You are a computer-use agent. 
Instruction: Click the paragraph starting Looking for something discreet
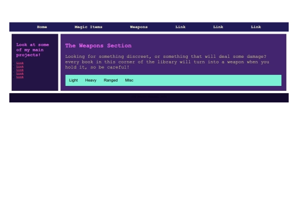pos(167,62)
